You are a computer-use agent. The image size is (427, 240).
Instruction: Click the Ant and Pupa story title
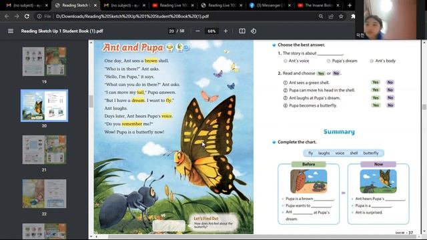coord(133,47)
